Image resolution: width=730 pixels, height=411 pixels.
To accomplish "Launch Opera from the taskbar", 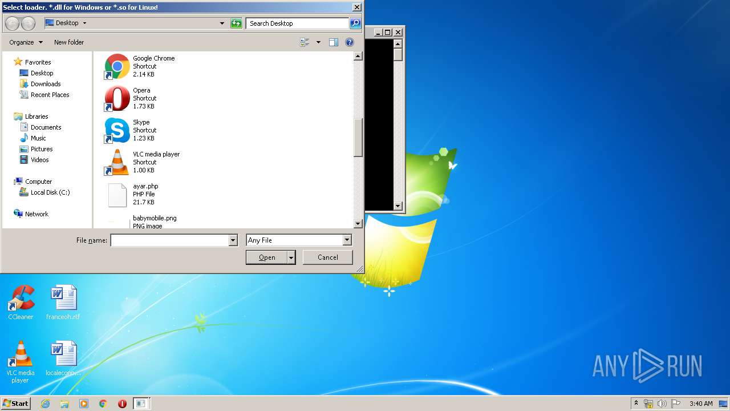I will 122,404.
